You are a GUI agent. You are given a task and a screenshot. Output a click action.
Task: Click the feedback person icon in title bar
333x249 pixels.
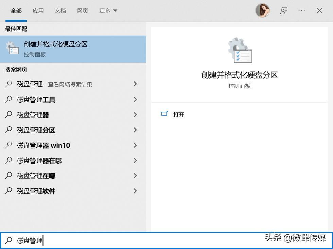284,11
